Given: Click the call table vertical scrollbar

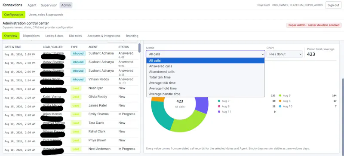Looking at the screenshot, I should coord(139,48).
